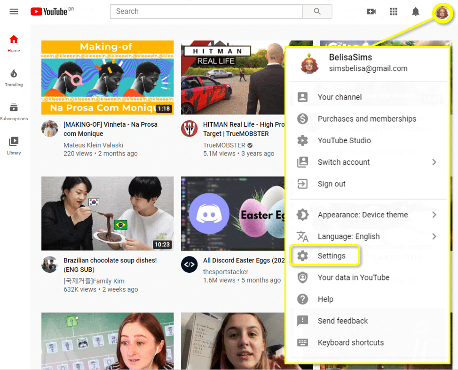
Task: Open HITMAN Real Life video title
Action: (244, 129)
